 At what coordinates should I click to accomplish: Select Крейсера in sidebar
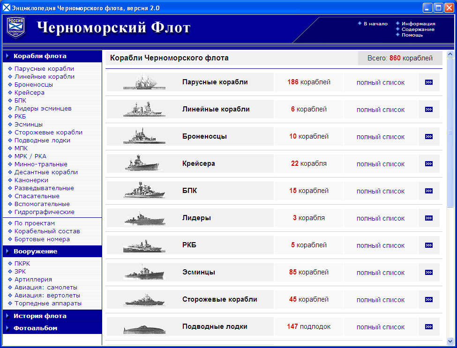coord(30,93)
